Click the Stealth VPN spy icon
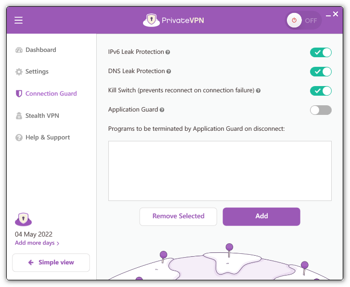This screenshot has width=350, height=287. click(x=19, y=116)
